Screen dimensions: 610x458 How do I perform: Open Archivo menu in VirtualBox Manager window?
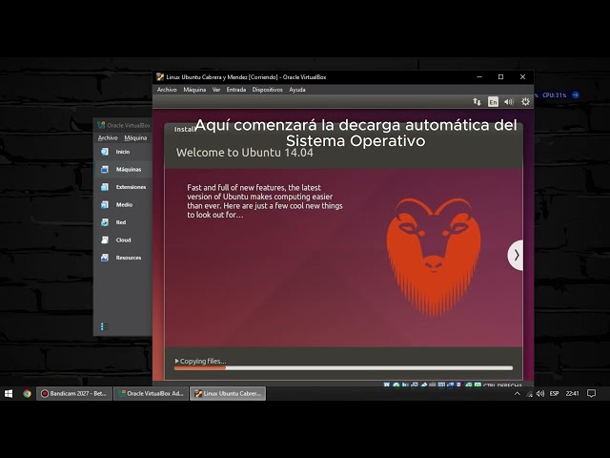(x=108, y=137)
